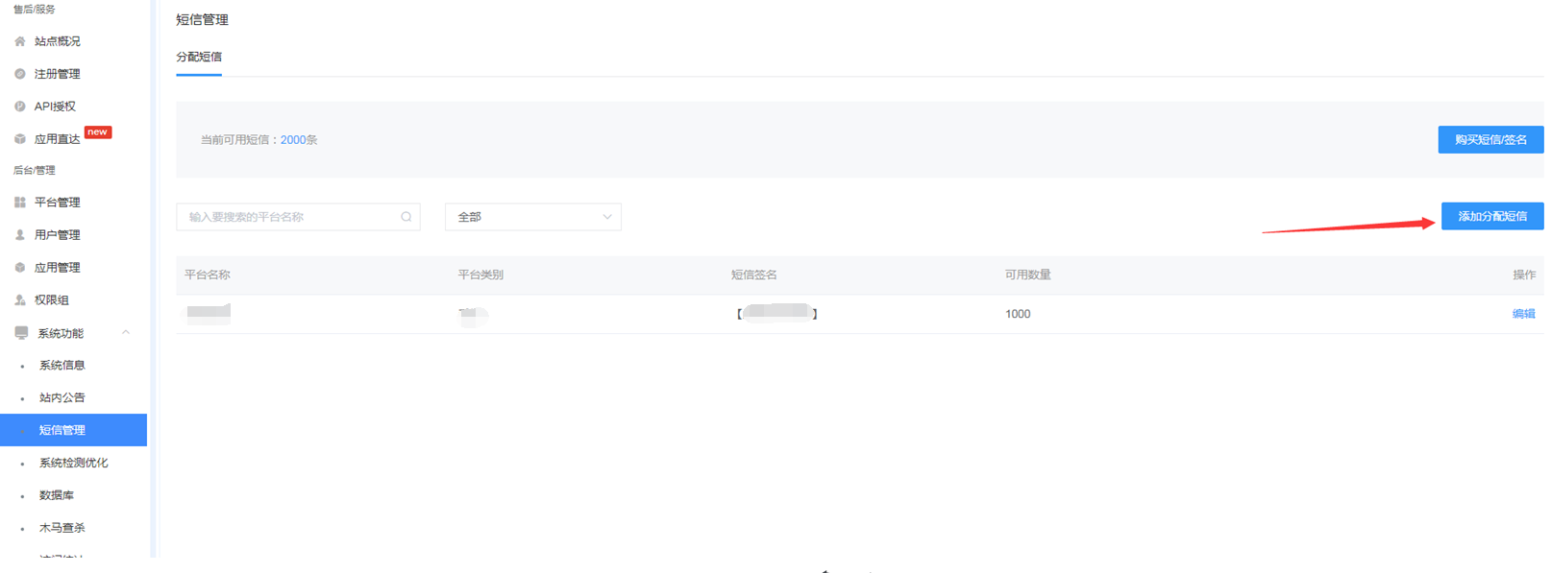Focus the platform name search input
This screenshot has width=1551, height=573.
click(298, 217)
